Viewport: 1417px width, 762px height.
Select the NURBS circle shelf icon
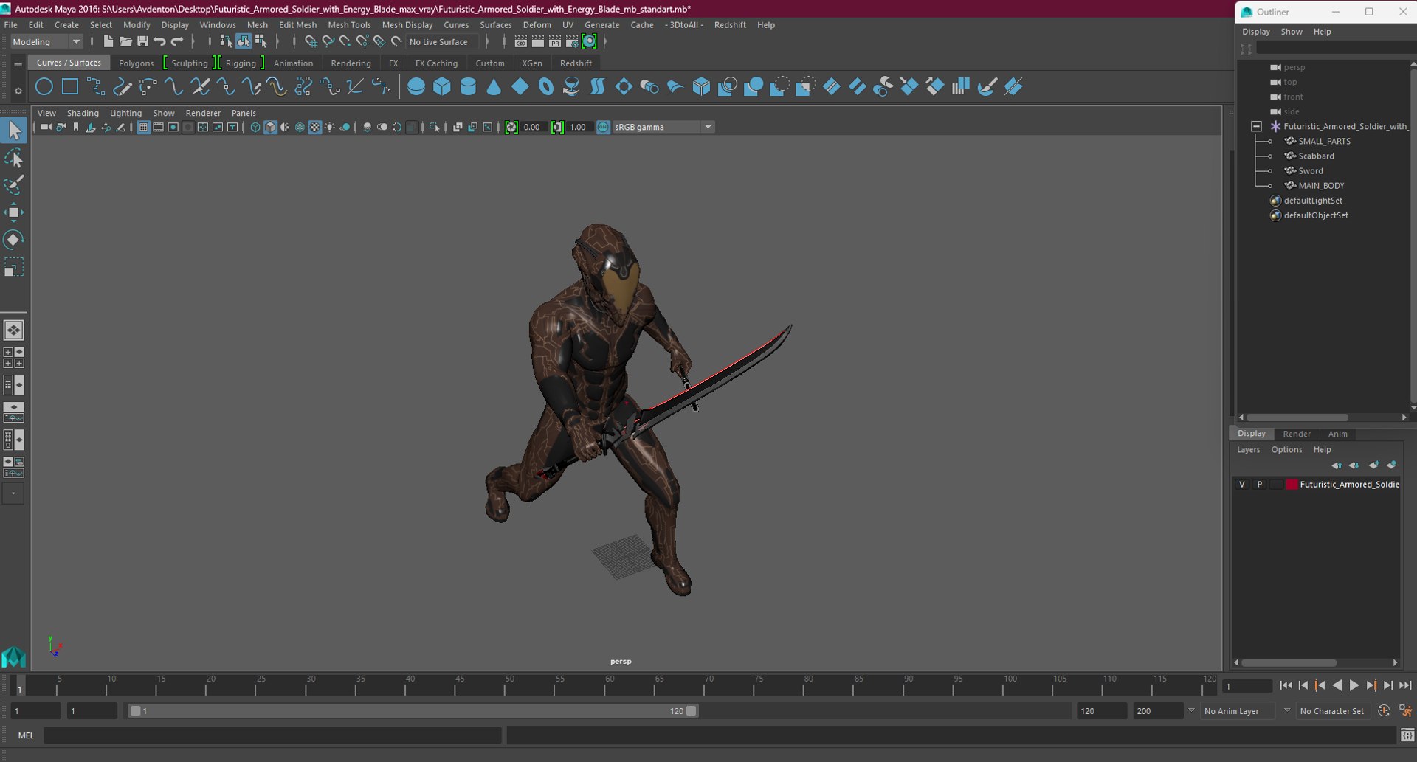(x=44, y=87)
